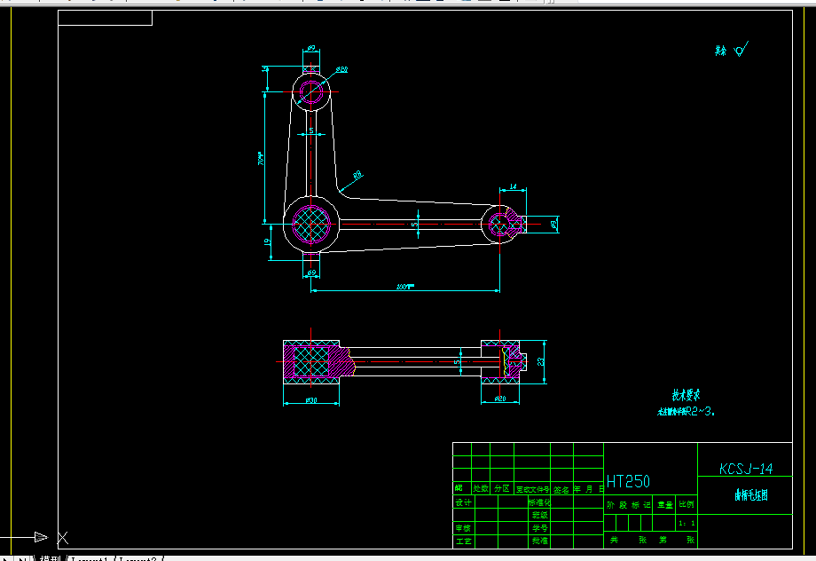Select the 技术要求 heading text

point(686,395)
